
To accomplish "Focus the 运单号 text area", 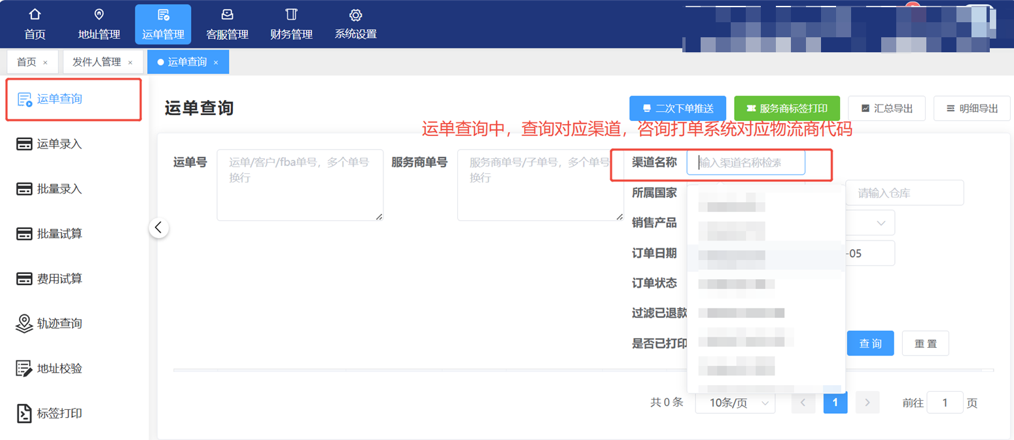I will click(300, 185).
